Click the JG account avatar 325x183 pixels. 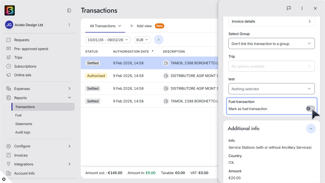click(x=9, y=25)
